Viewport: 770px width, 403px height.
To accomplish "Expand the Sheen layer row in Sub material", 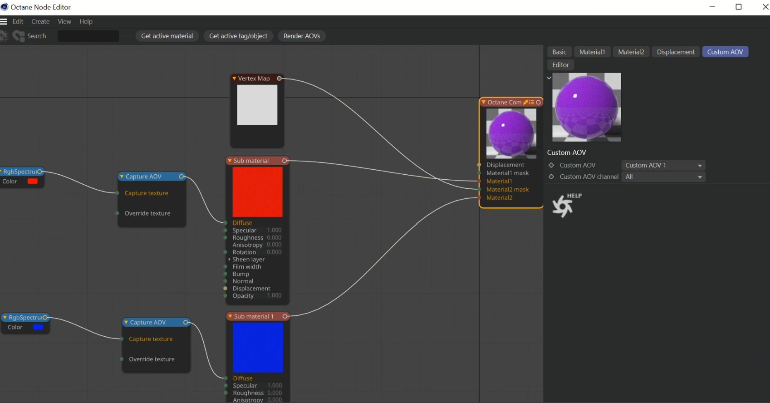I will click(x=229, y=260).
